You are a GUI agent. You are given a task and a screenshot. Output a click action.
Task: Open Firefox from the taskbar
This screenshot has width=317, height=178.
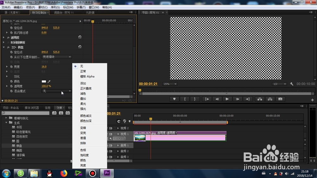[64, 173]
